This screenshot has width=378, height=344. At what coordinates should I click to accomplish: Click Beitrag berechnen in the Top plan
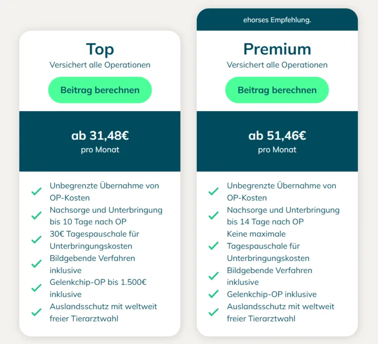point(100,90)
